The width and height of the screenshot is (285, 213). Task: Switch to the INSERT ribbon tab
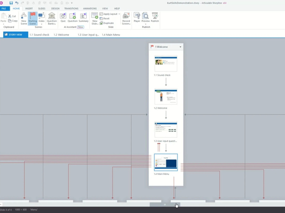(x=29, y=9)
